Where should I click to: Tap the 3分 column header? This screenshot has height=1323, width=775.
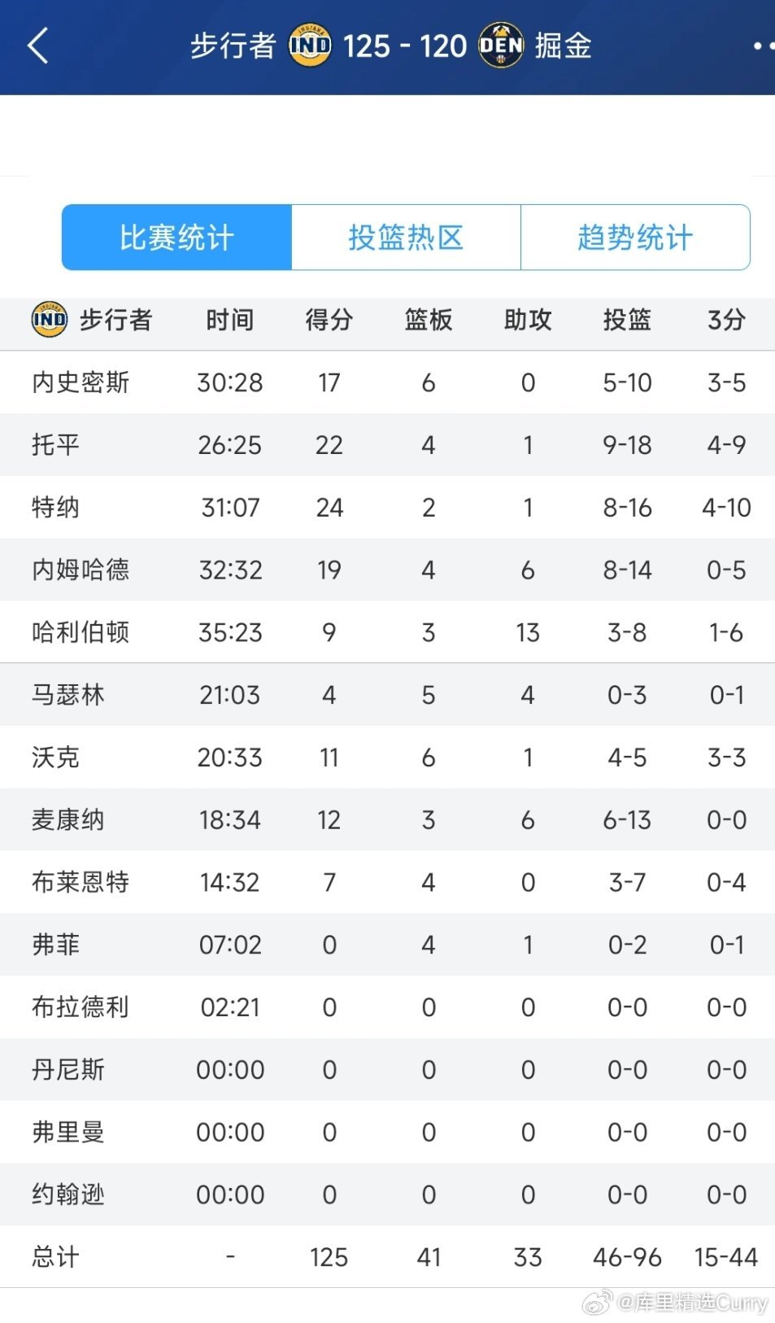point(726,320)
